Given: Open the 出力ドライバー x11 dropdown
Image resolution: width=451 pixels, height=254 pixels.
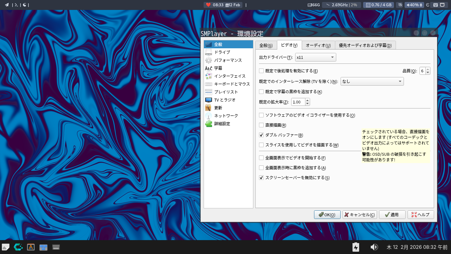Looking at the screenshot, I should tap(316, 57).
